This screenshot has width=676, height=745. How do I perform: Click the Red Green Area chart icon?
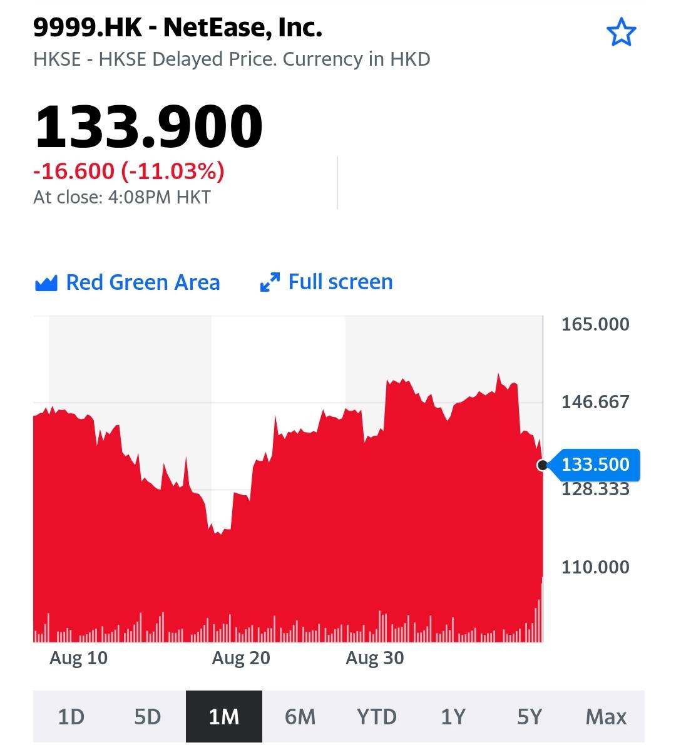click(46, 283)
